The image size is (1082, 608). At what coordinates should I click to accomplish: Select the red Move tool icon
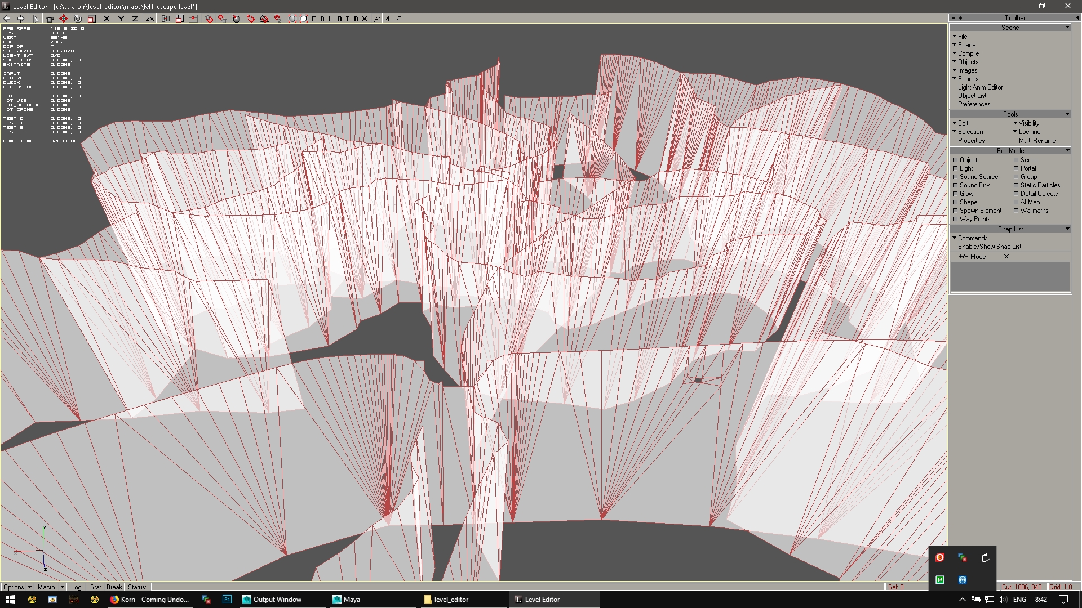64,19
